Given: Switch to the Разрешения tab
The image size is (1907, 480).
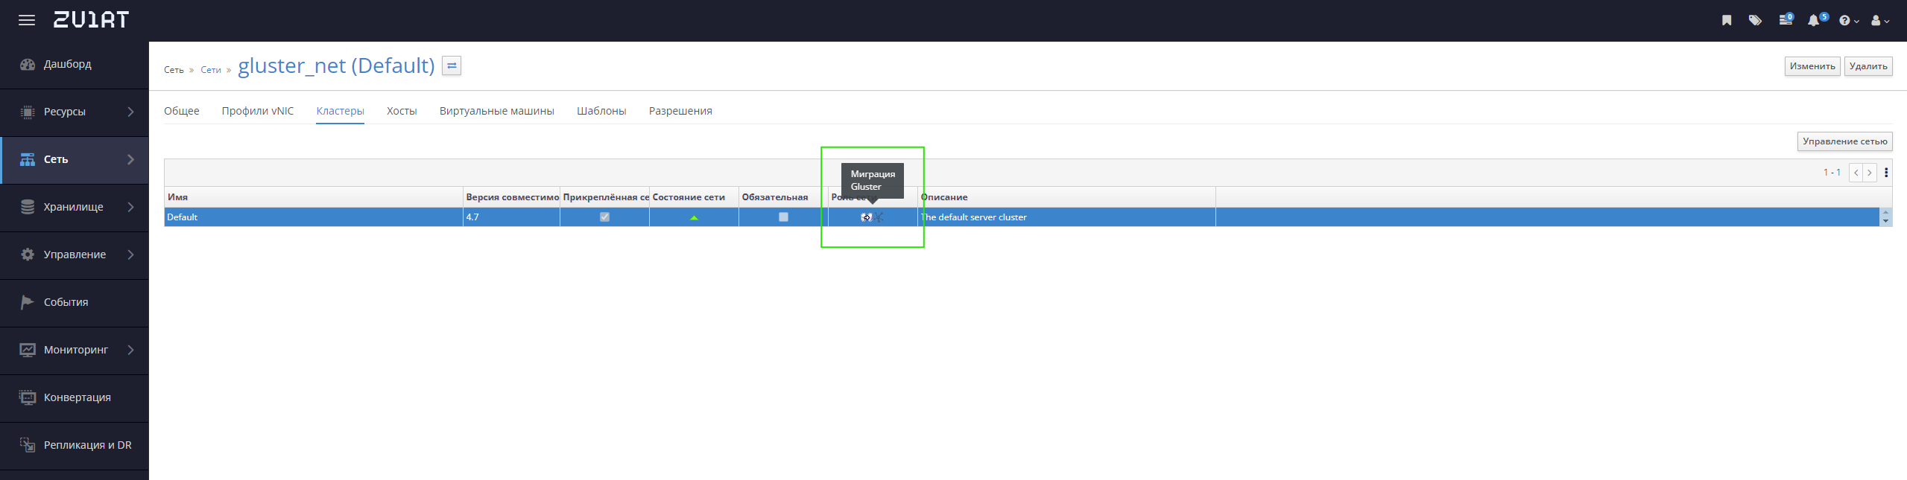Looking at the screenshot, I should 680,111.
